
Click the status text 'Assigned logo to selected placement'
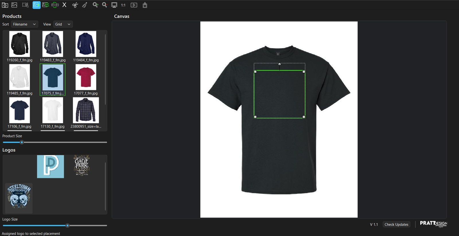coord(31,234)
